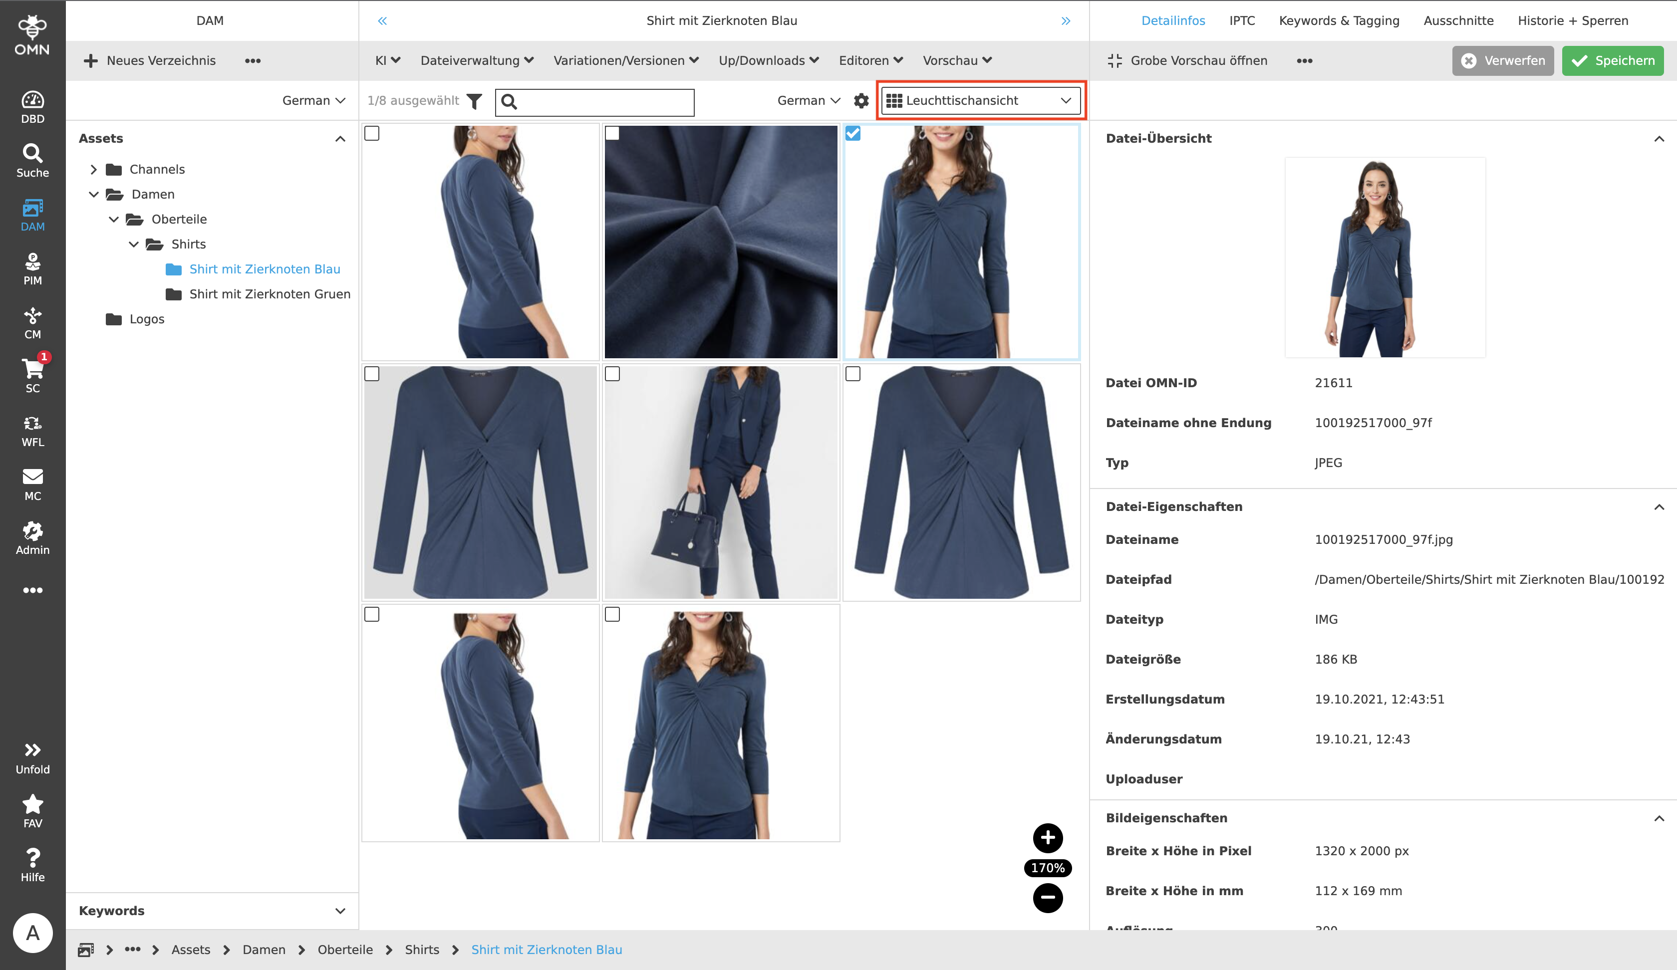
Task: Open the Dateiverwaltung menu
Action: tap(477, 60)
